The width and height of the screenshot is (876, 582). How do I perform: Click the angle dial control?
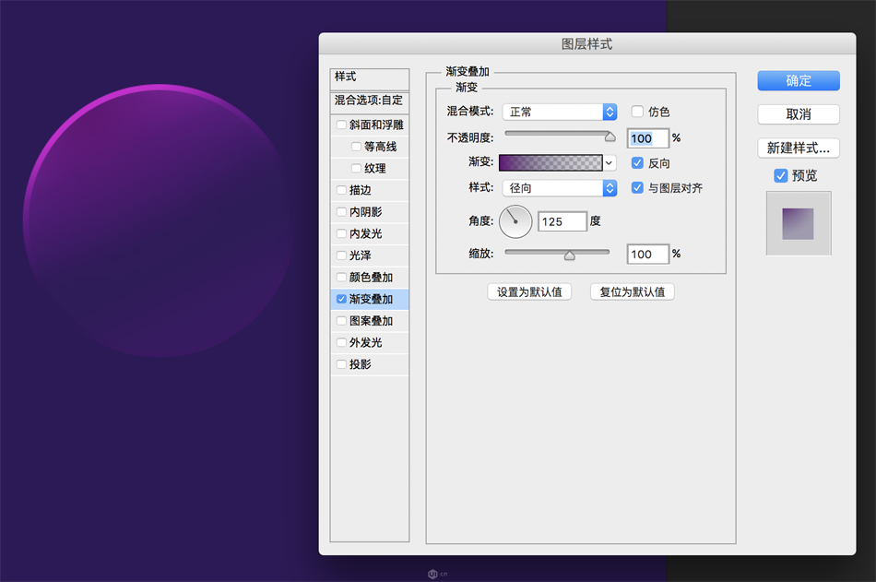tap(515, 221)
